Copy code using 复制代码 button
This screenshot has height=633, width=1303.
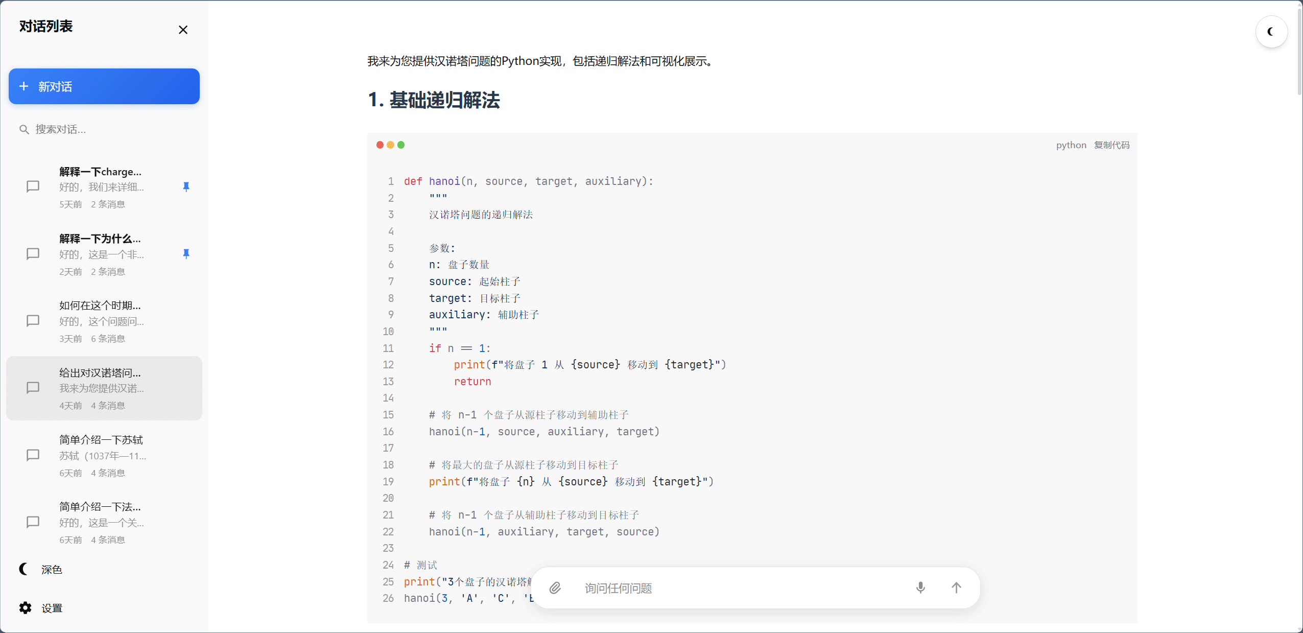click(x=1111, y=145)
